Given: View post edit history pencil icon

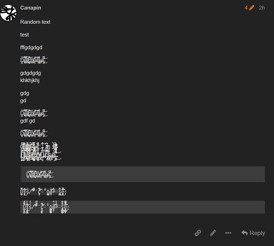Looking at the screenshot, I should (x=249, y=8).
